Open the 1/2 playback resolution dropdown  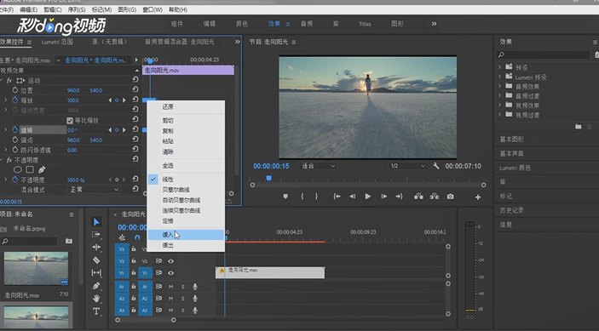[x=407, y=166]
